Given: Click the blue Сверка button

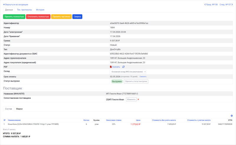Looking at the screenshot, I should (77, 17).
